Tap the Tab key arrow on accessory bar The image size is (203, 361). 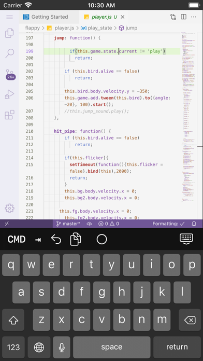38,240
